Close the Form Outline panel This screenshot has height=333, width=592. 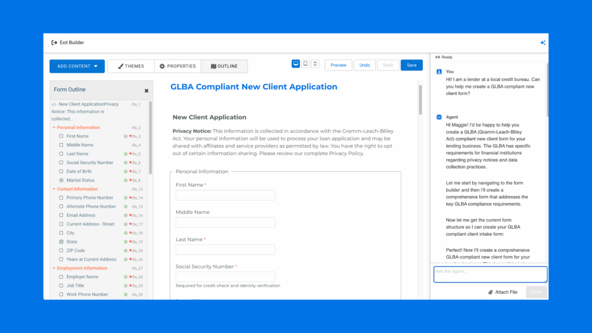(146, 91)
